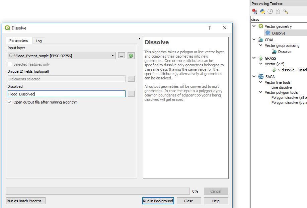The image size is (307, 208).
Task: Open processing Options via the wrench icon
Action: (x=286, y=11)
